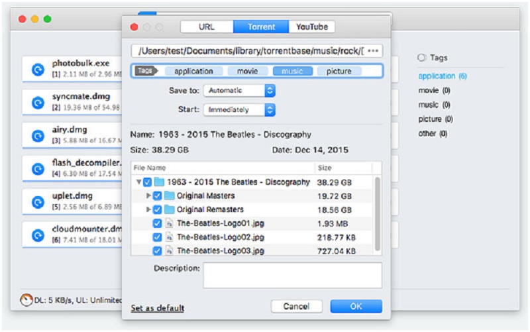The width and height of the screenshot is (530, 332).
Task: Uncheck The-Beatles-Logo01.jpg checkbox
Action: point(157,223)
